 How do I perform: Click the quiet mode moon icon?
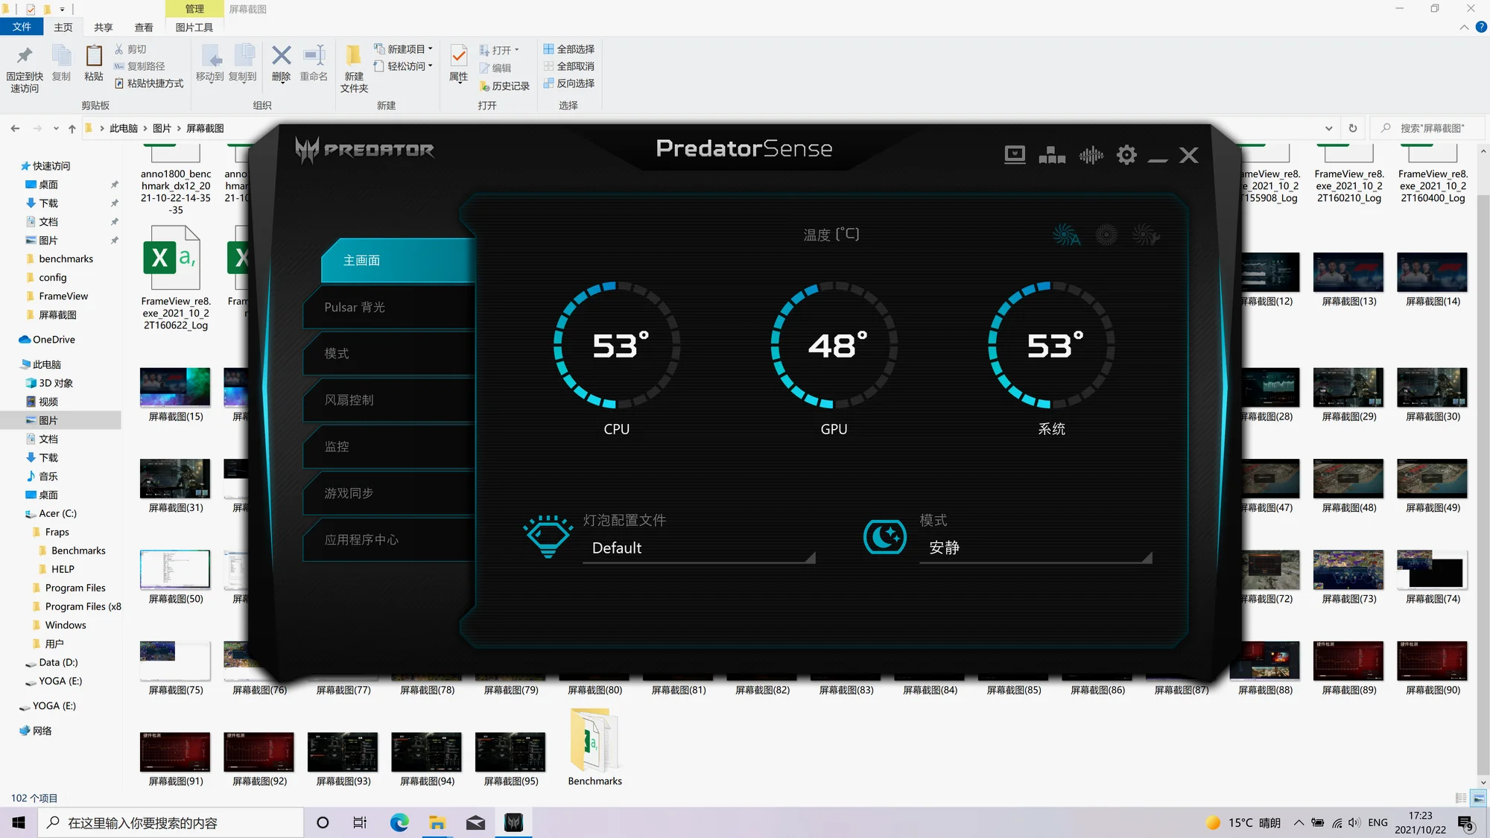point(885,536)
